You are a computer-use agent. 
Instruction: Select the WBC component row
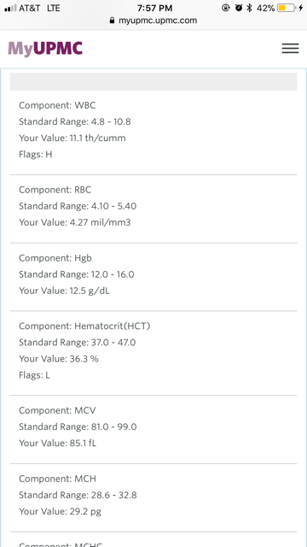(x=153, y=130)
